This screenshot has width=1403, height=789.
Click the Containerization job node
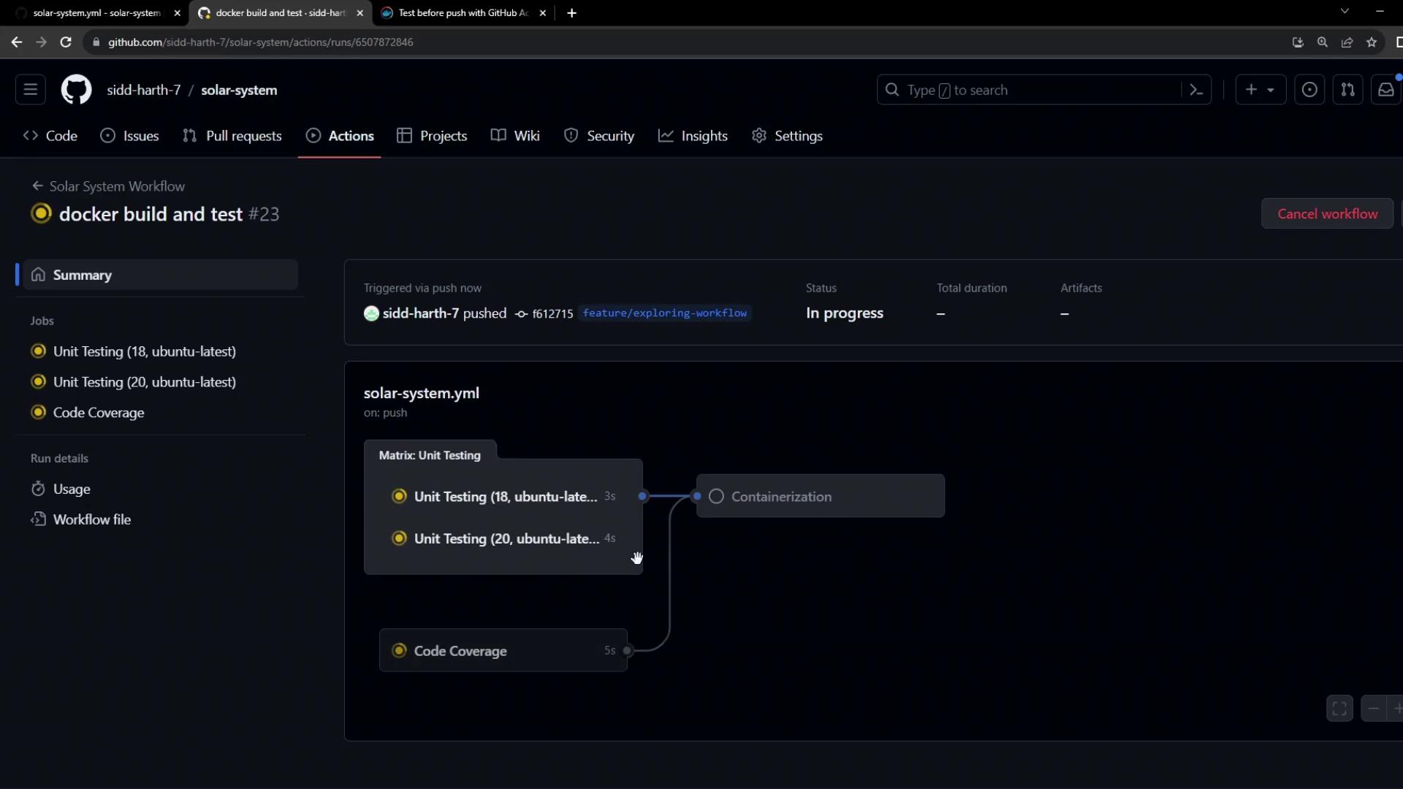pos(820,496)
